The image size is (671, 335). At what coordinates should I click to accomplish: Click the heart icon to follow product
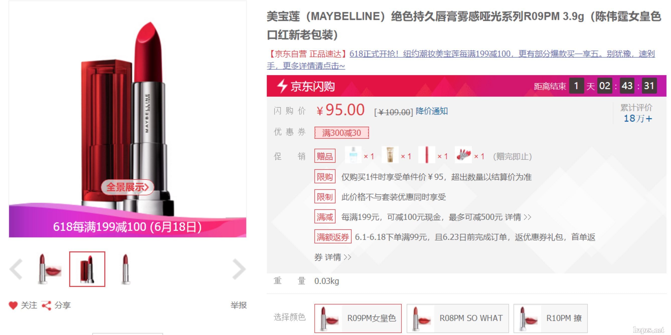(13, 305)
